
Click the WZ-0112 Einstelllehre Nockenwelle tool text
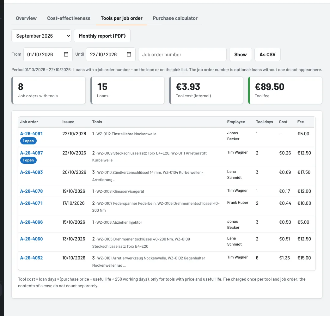coord(126,134)
